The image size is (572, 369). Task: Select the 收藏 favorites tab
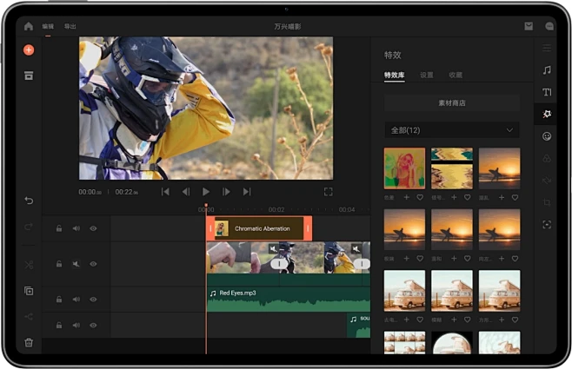(x=456, y=76)
